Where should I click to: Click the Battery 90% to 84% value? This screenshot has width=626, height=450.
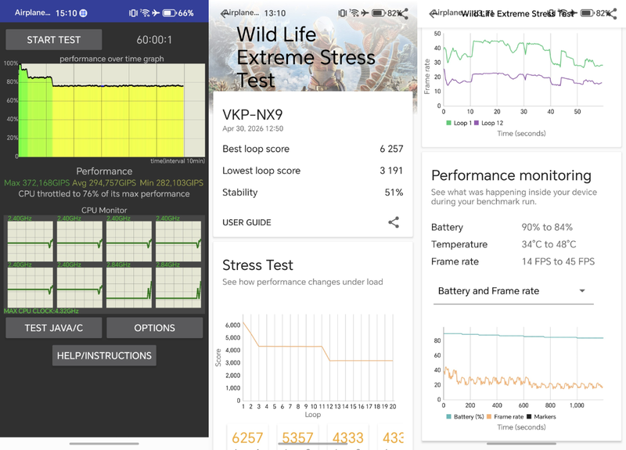tap(547, 227)
